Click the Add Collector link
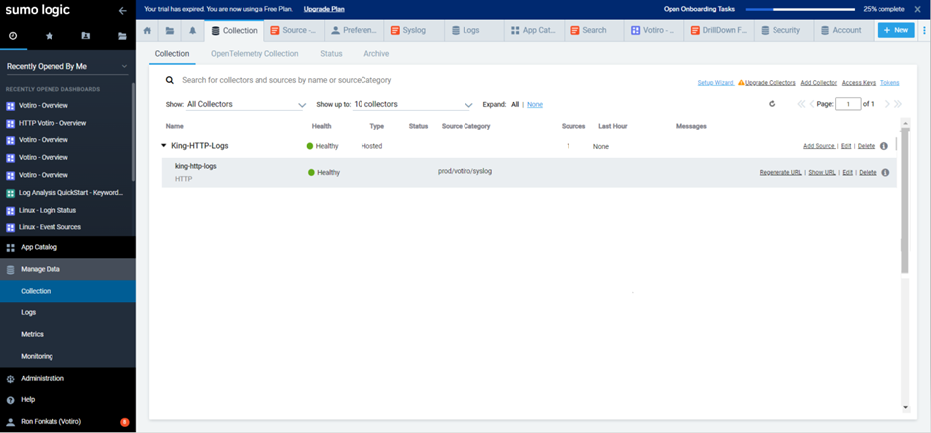The width and height of the screenshot is (931, 433). coord(819,83)
